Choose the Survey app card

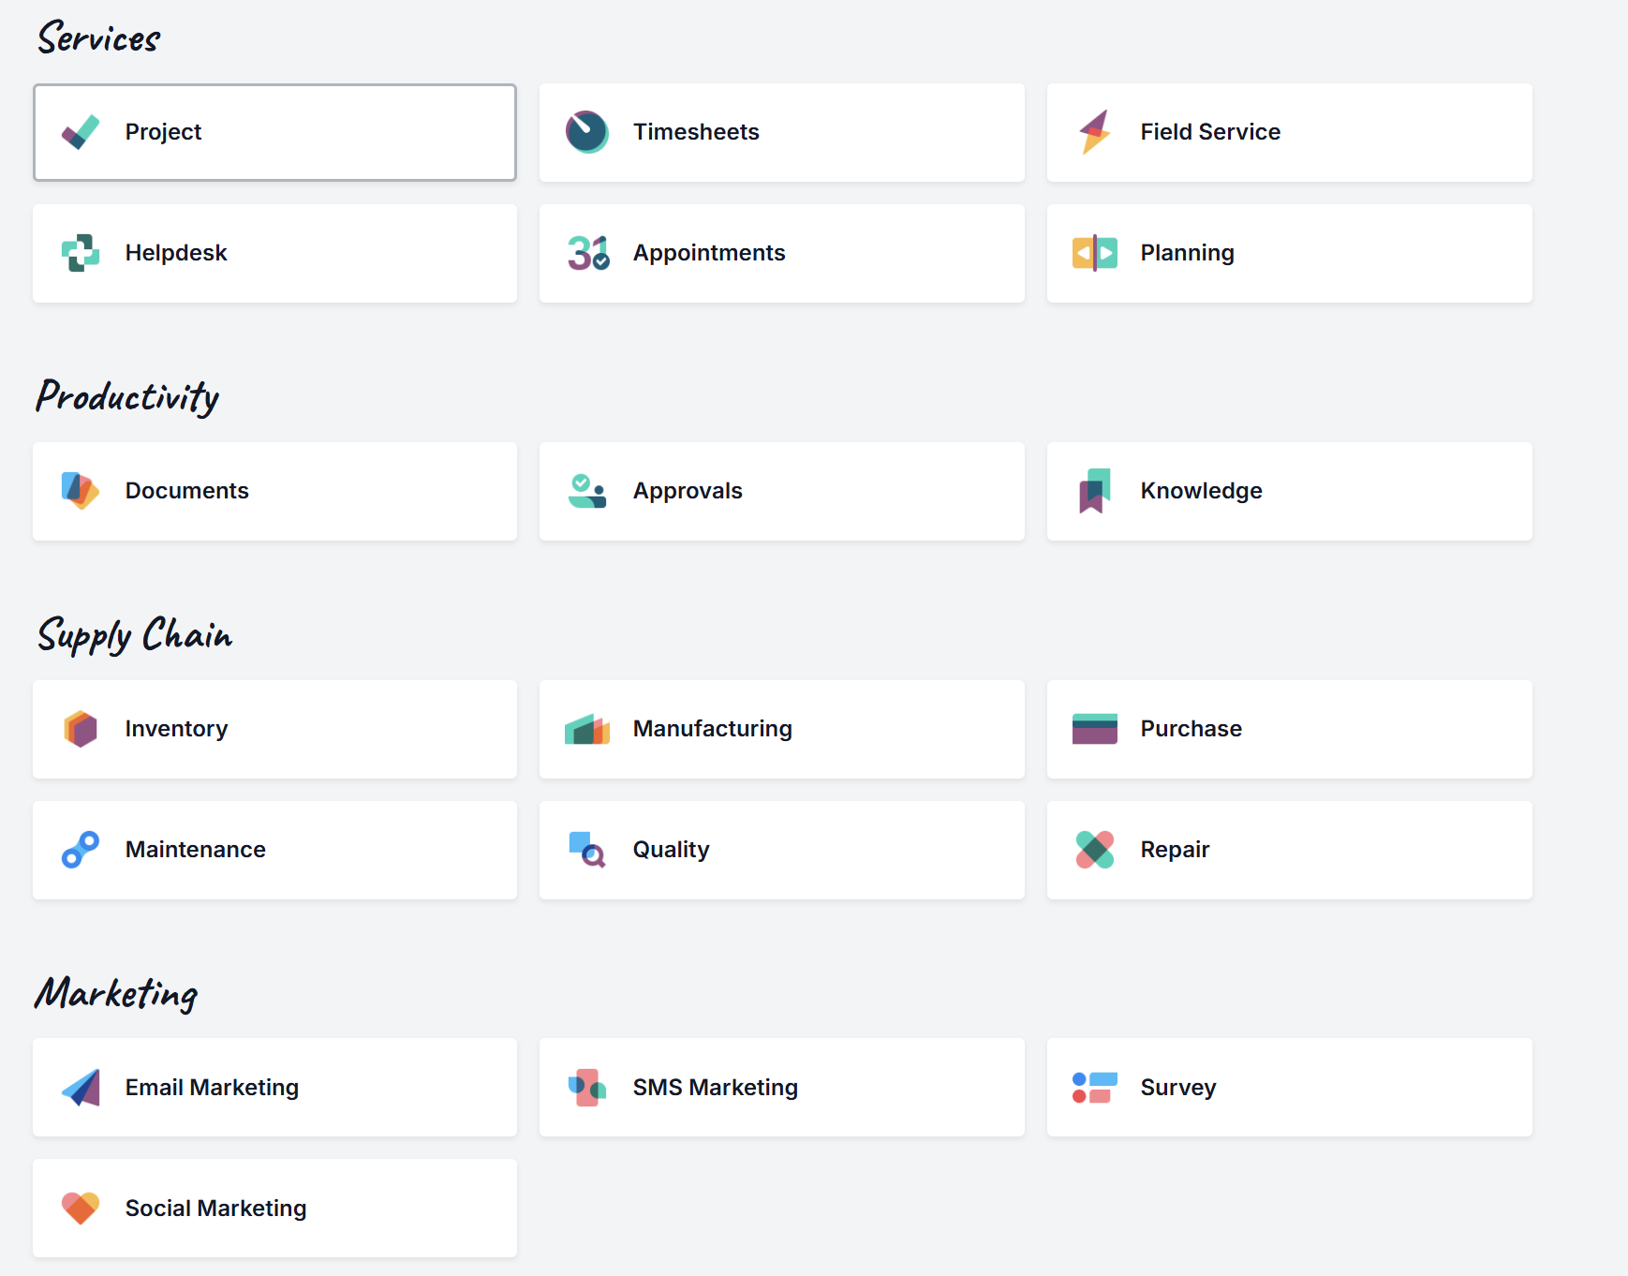point(1289,1088)
